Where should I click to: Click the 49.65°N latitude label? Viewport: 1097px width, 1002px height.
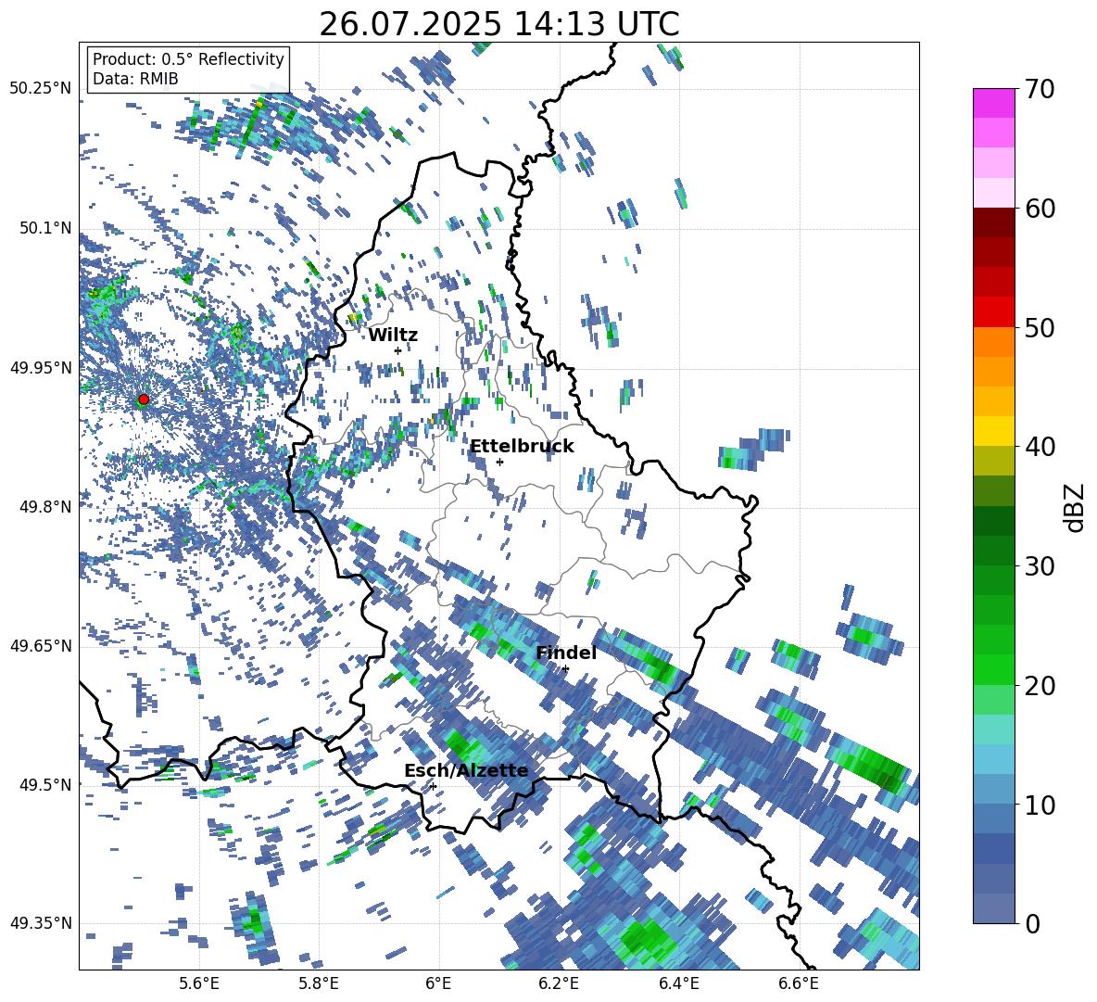(x=41, y=645)
